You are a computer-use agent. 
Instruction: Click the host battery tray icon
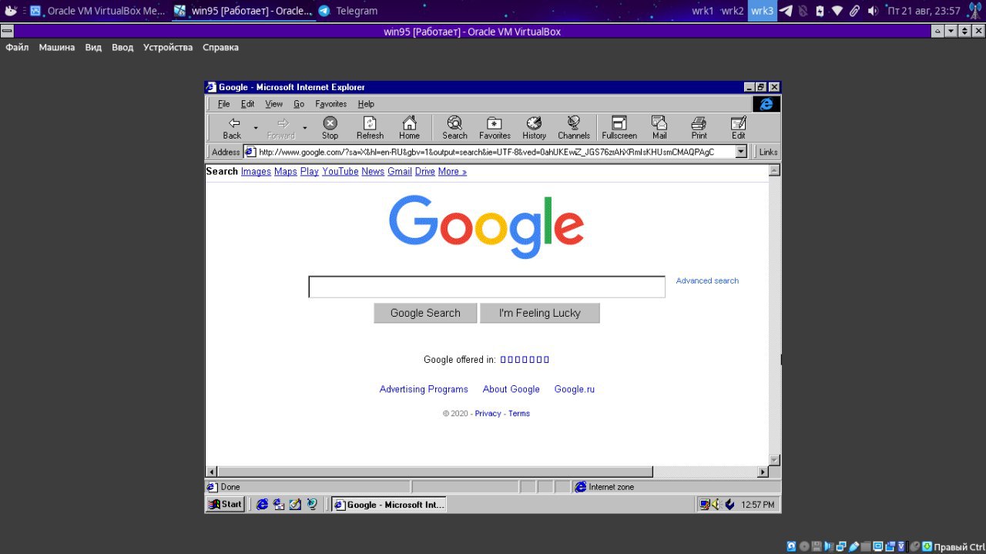pos(820,11)
